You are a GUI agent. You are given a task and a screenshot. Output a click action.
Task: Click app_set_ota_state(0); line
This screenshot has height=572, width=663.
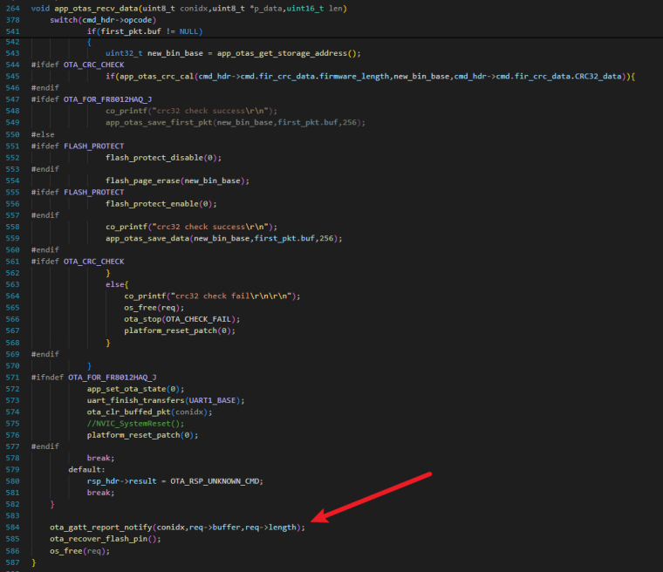click(x=136, y=389)
